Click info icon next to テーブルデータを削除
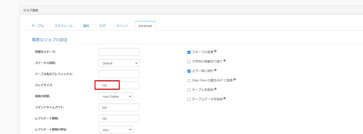 [x=224, y=99]
